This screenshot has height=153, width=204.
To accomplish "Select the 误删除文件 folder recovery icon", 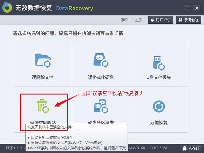I will coord(43,61).
